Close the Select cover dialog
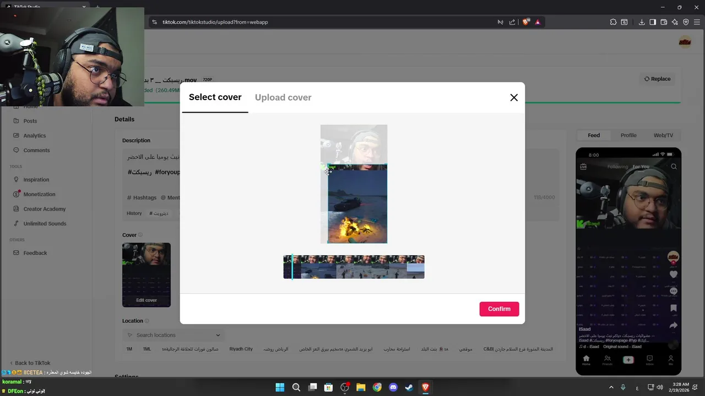Screen dimensions: 705x396 click(x=514, y=97)
